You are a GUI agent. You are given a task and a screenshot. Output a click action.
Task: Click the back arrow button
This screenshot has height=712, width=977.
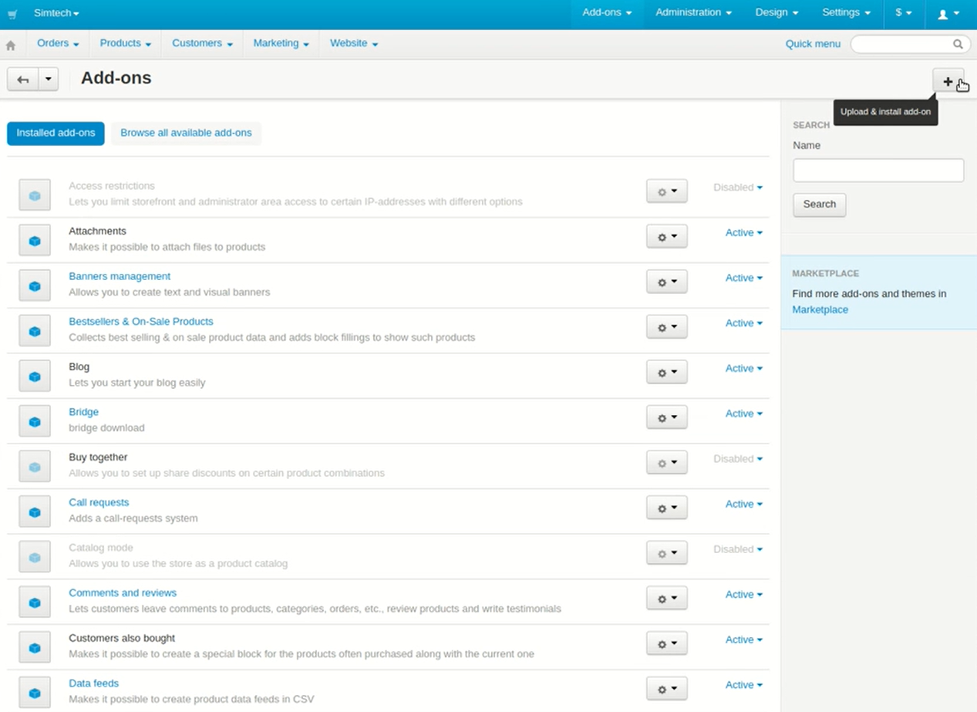coord(23,79)
